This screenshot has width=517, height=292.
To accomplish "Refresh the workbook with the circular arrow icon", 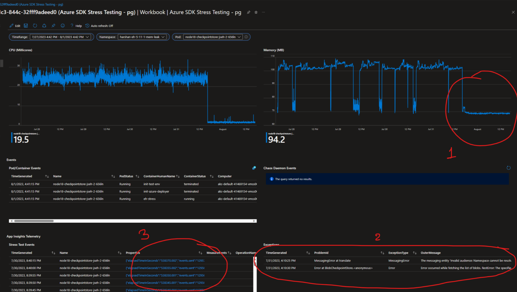I will (x=35, y=25).
